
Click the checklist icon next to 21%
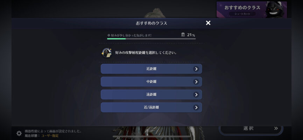point(183,35)
